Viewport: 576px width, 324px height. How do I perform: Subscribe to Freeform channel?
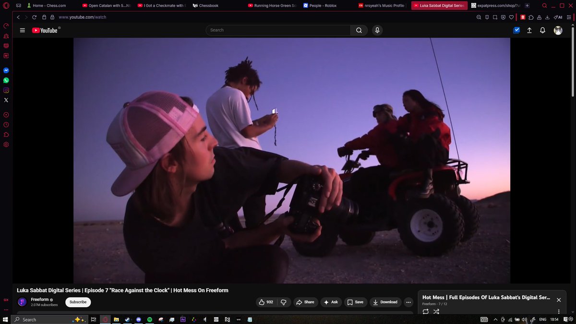point(78,302)
